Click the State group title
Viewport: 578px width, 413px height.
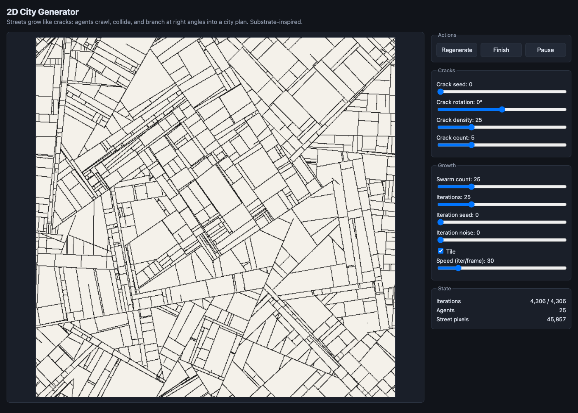(445, 289)
